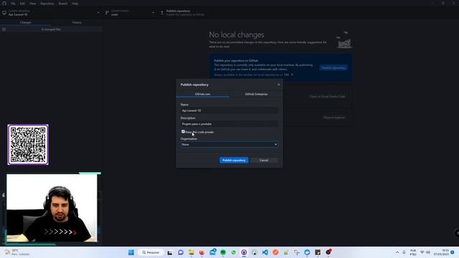Open Spotify from the taskbar
This screenshot has height=258, width=459.
(223, 252)
